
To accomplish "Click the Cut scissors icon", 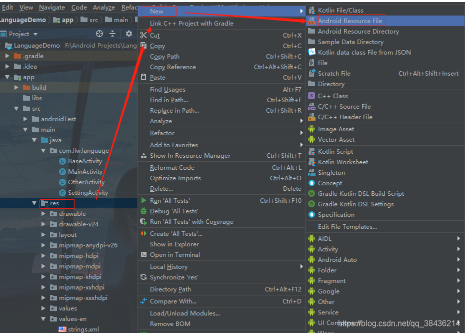I will point(143,36).
